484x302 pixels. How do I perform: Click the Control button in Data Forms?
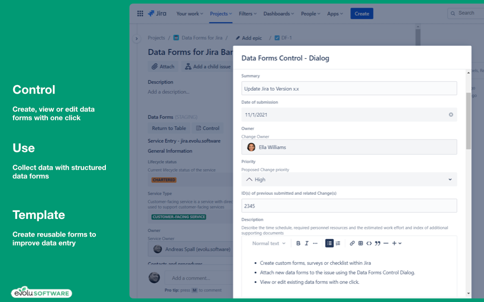(207, 128)
